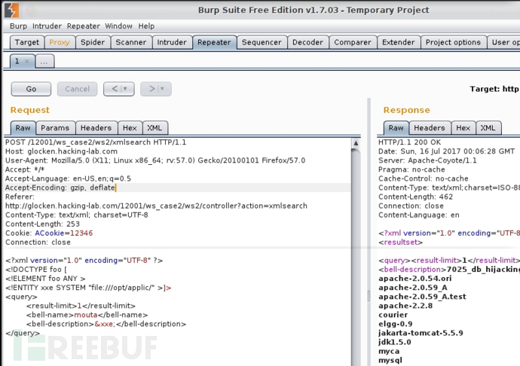Click the &xxe; entity in bell-description
Viewport: 520px width, 366px height.
click(105, 324)
